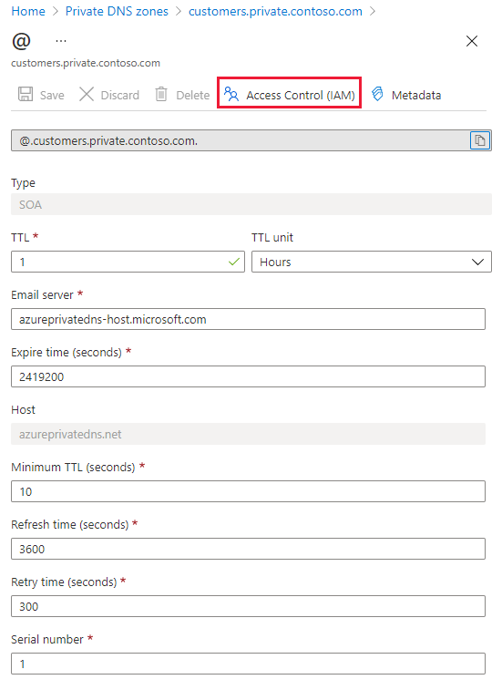Click the 'Type' label
502x690 pixels.
pyautogui.click(x=24, y=182)
